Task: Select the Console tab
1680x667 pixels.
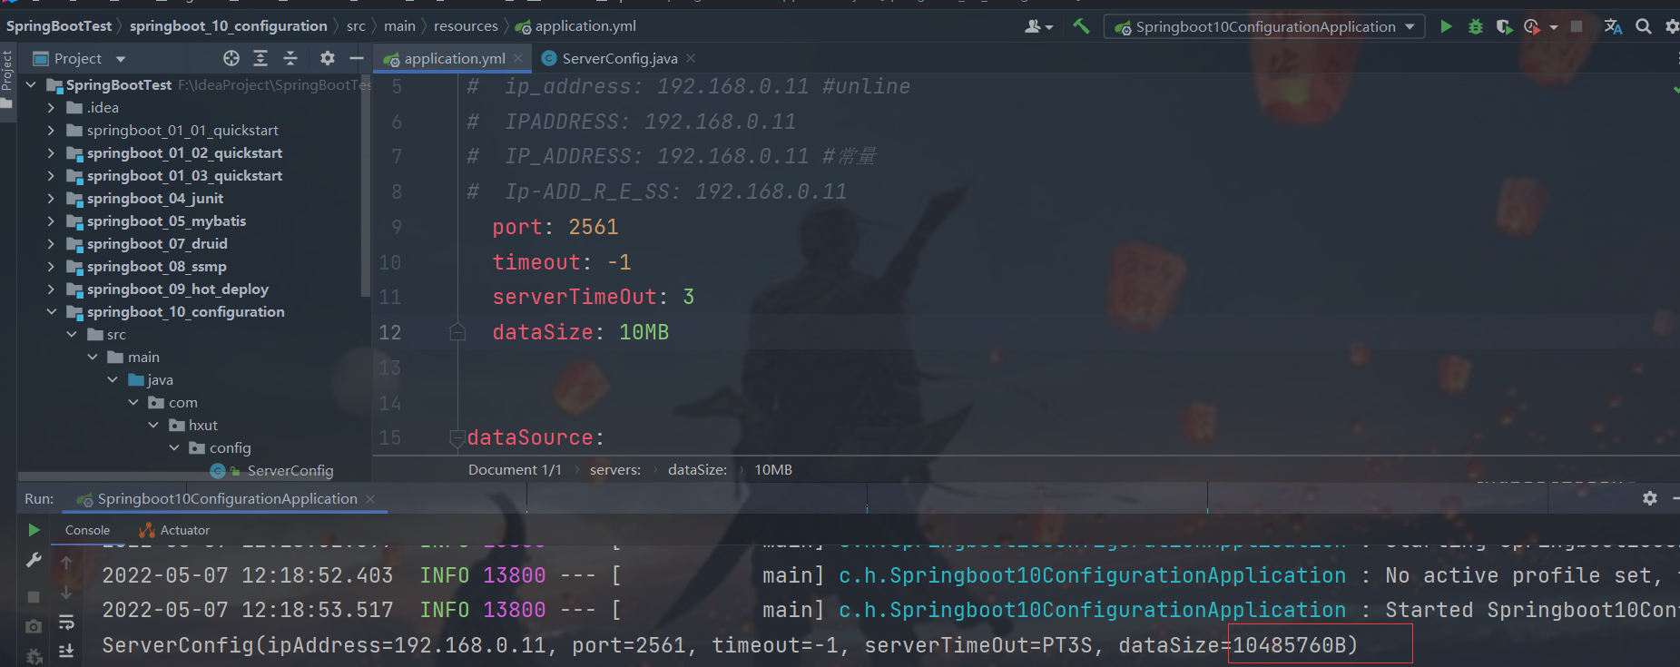Action: [x=87, y=530]
